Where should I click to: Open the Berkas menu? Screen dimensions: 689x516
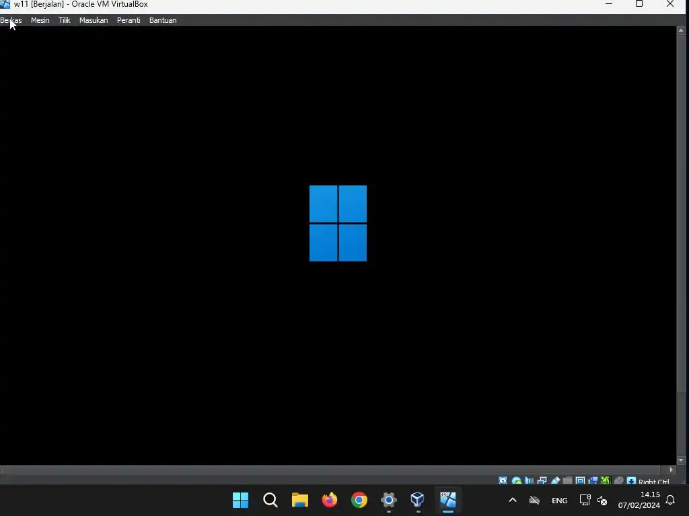tap(11, 20)
